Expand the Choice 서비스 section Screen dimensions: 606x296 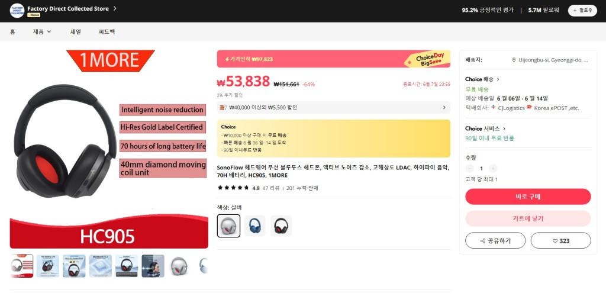[485, 128]
